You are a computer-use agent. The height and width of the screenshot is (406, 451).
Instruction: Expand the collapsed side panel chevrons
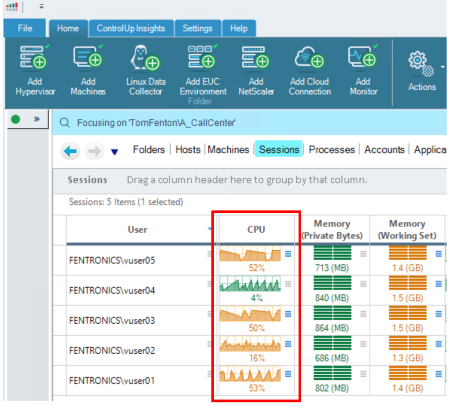tap(37, 119)
